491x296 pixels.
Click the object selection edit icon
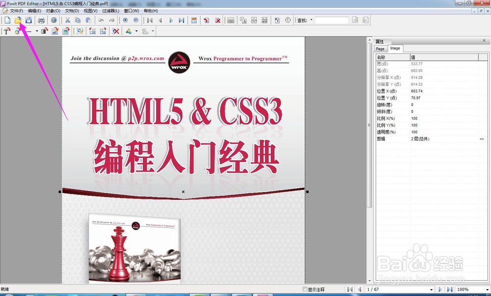80,31
